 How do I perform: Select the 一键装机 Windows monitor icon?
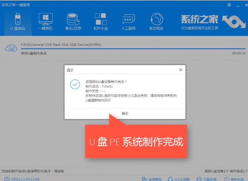coord(45,22)
